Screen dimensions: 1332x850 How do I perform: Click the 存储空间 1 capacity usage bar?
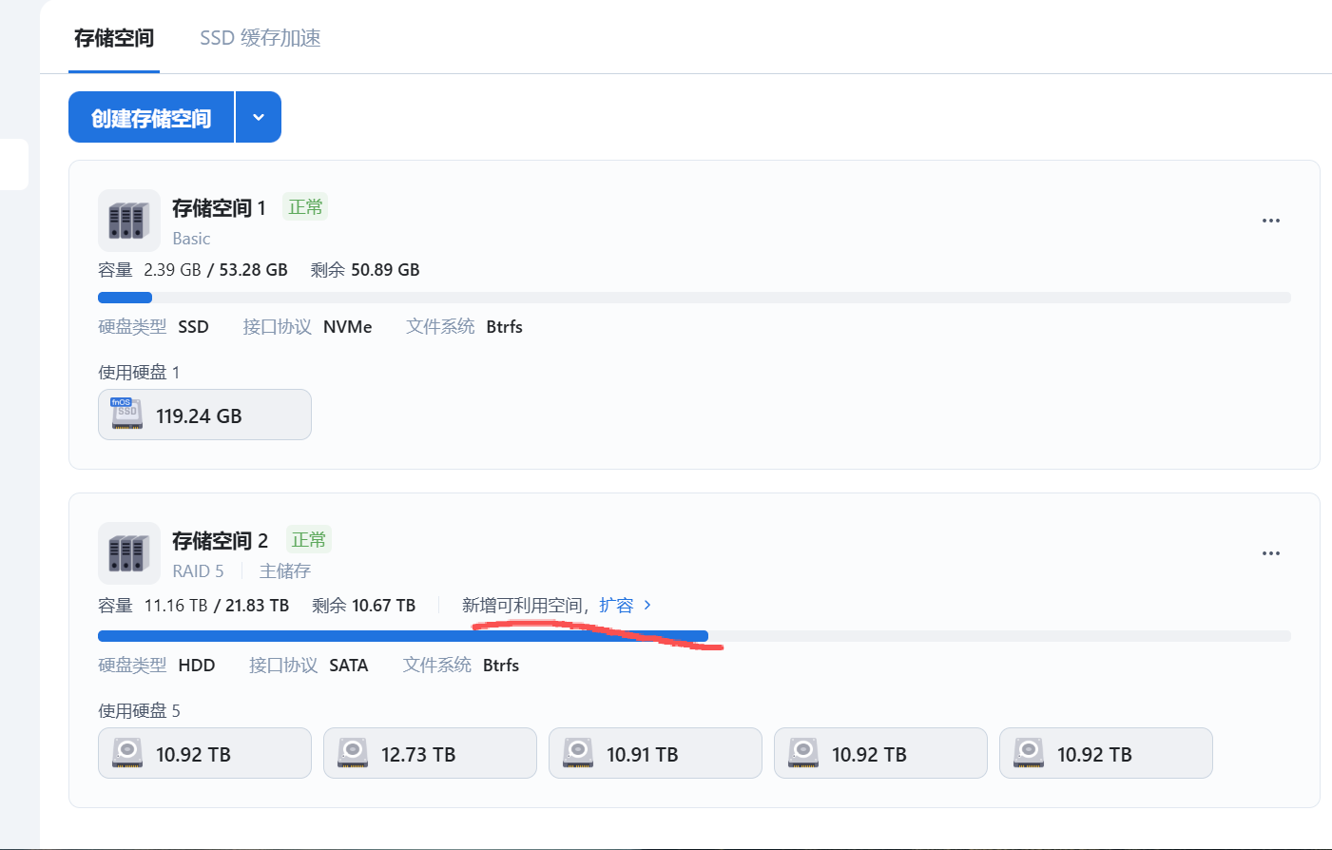coord(694,298)
